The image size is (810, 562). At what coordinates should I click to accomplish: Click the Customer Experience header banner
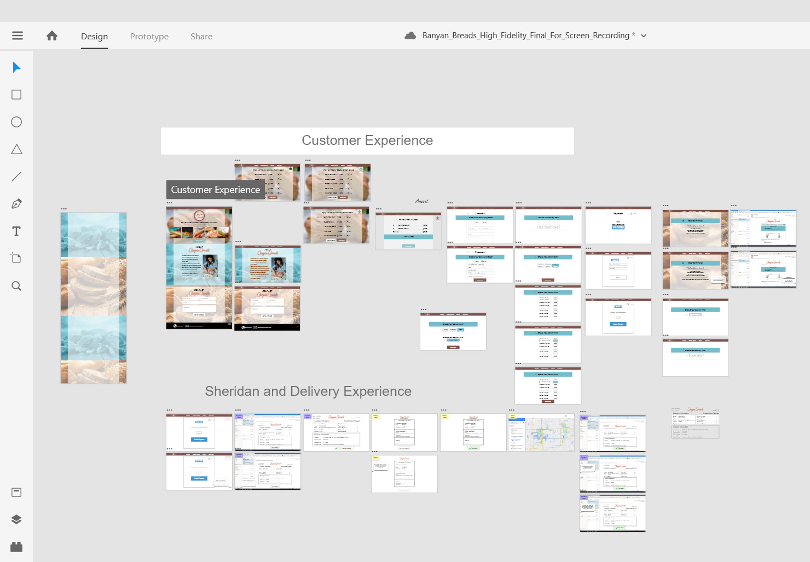(367, 141)
